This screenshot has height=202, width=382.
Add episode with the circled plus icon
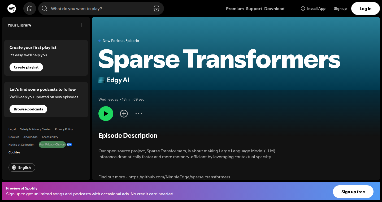tap(124, 114)
